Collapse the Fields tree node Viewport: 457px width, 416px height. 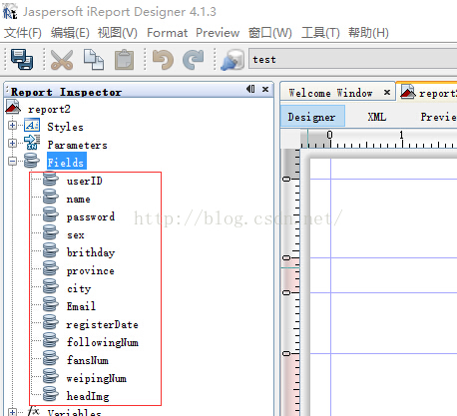[x=12, y=162]
